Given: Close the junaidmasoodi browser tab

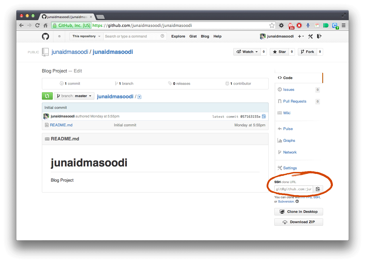Looking at the screenshot, I should coord(91,17).
